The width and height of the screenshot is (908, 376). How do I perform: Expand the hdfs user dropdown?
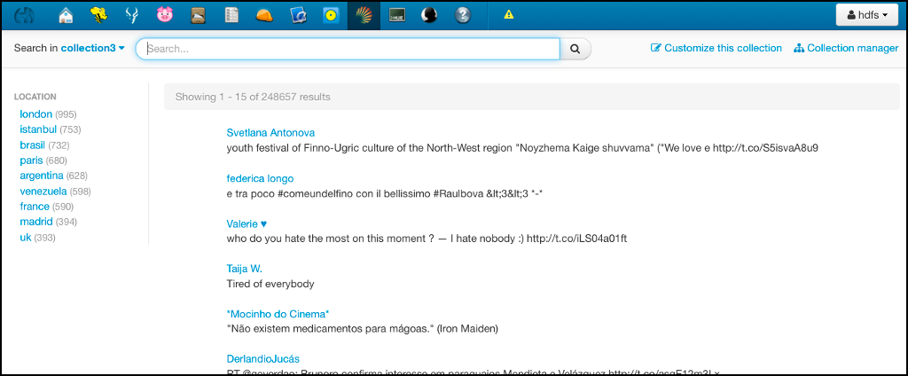coord(867,15)
